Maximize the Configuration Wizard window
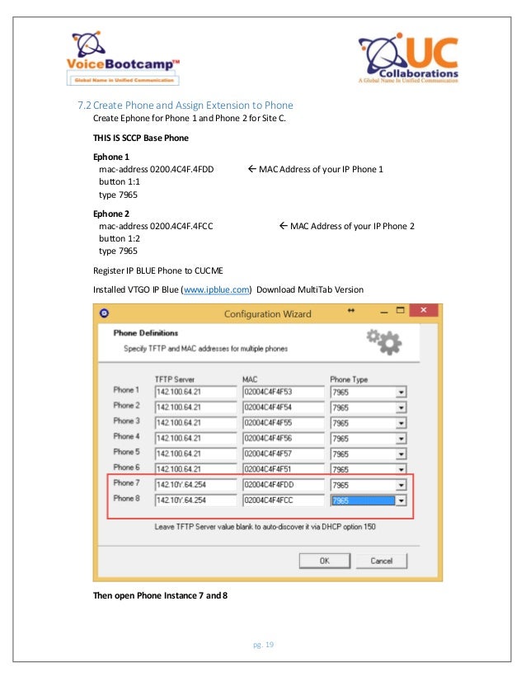 pyautogui.click(x=400, y=310)
